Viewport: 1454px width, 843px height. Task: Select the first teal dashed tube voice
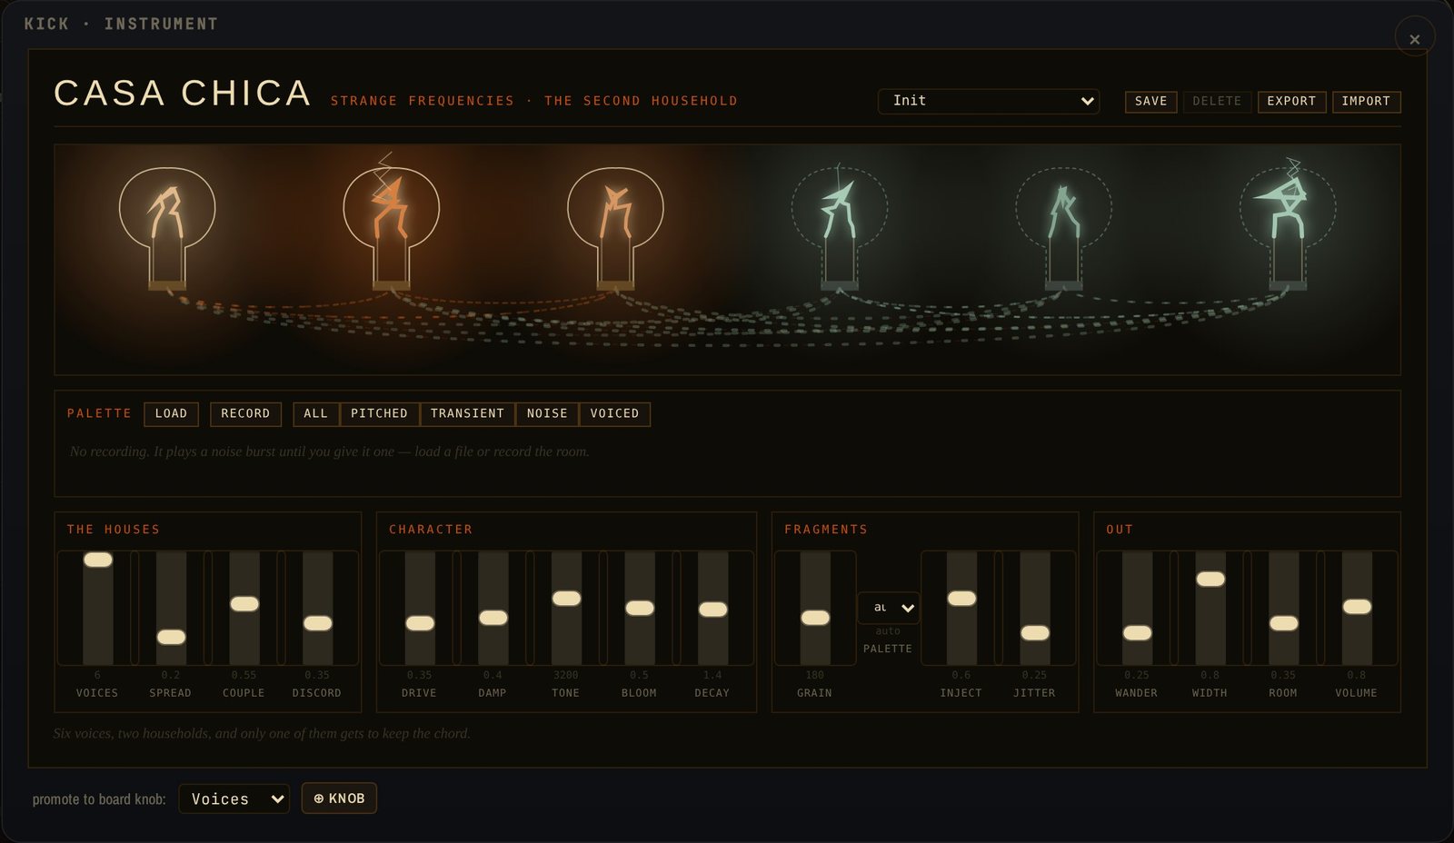pos(839,227)
